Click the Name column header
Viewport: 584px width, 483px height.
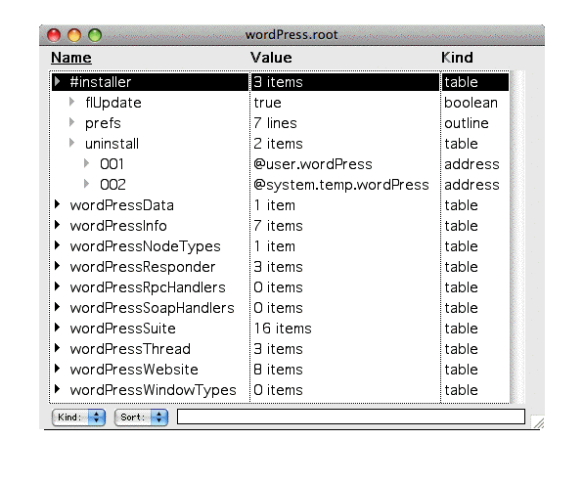point(71,58)
